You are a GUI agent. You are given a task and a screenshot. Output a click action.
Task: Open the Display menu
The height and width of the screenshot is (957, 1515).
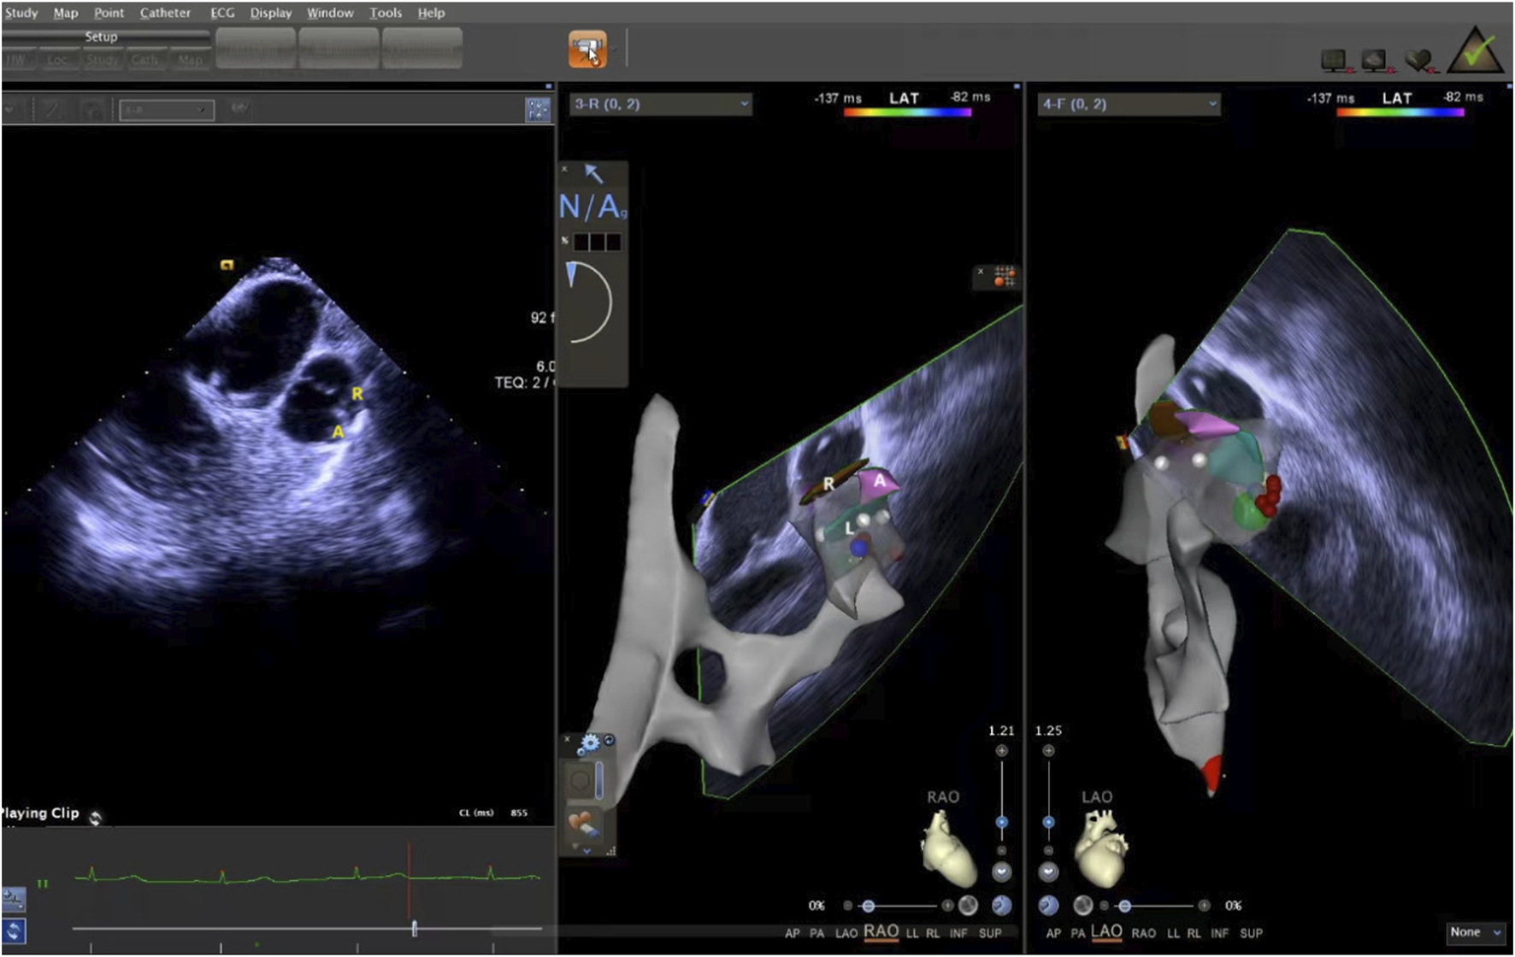click(270, 13)
